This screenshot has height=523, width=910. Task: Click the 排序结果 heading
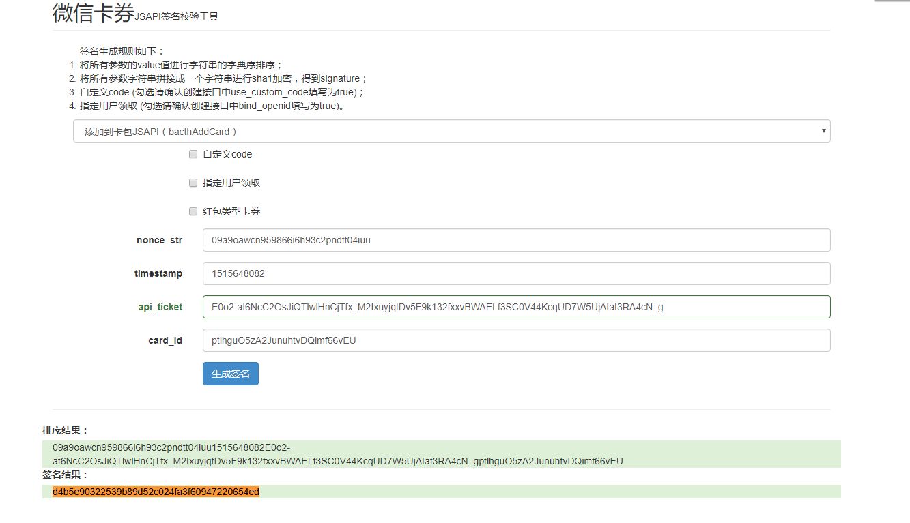pyautogui.click(x=66, y=431)
